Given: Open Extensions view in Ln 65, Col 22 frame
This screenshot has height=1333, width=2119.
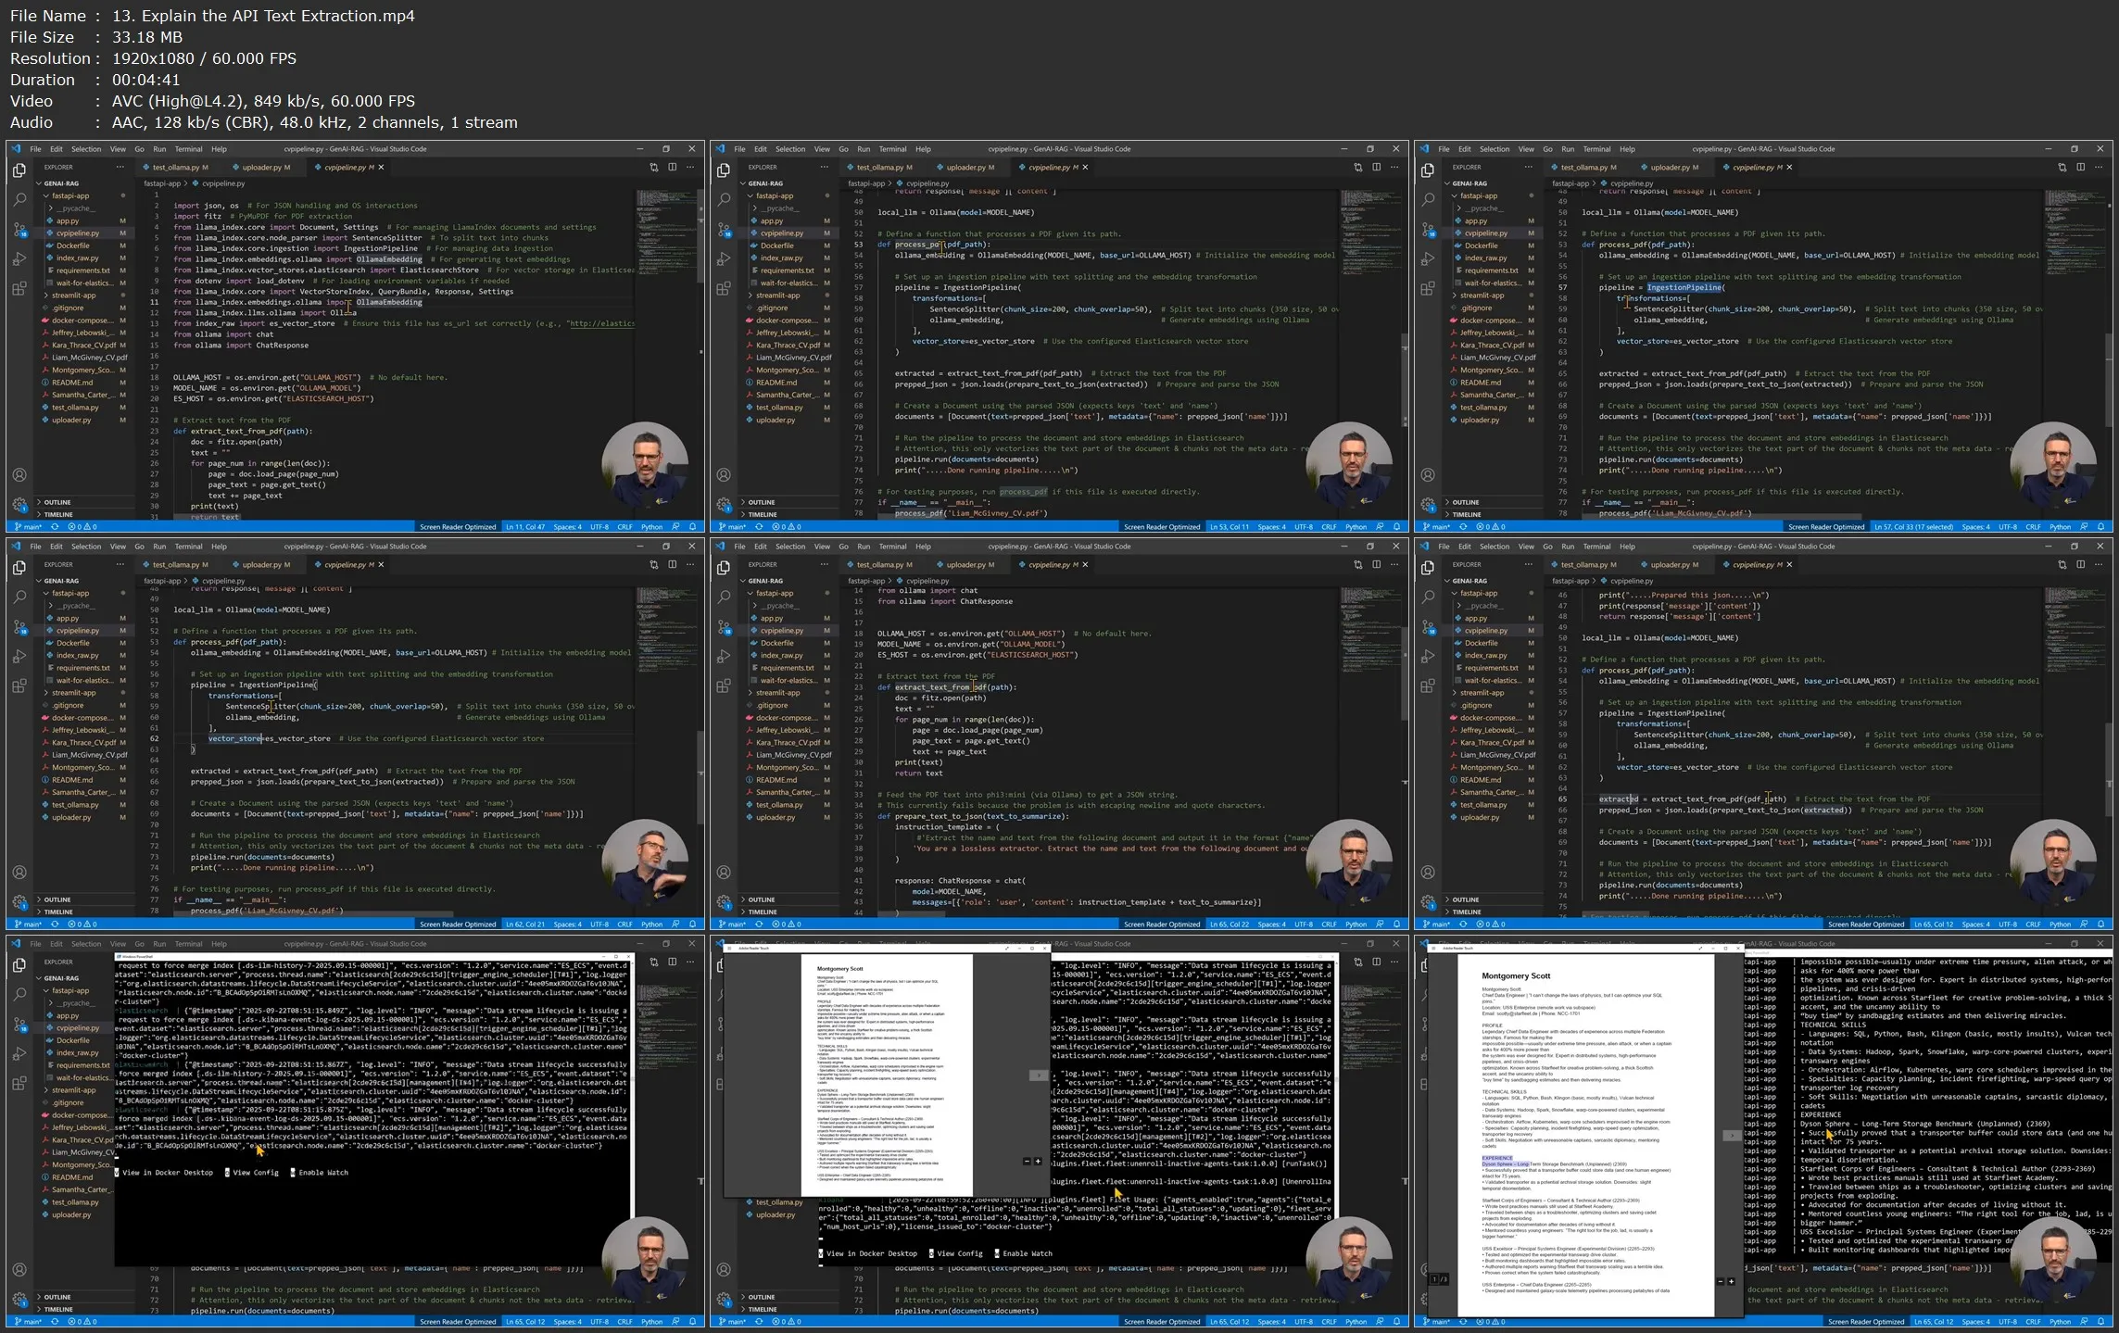Looking at the screenshot, I should (x=724, y=686).
